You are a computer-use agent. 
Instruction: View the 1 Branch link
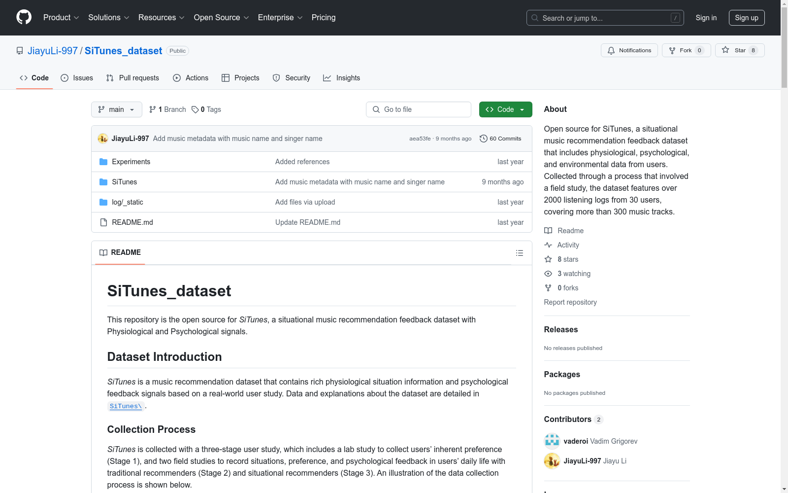[x=167, y=109]
